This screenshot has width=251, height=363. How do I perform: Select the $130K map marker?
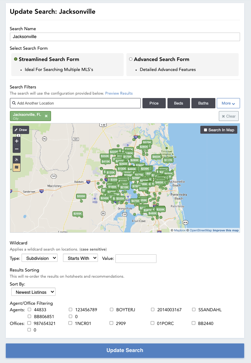pyautogui.click(x=122, y=169)
